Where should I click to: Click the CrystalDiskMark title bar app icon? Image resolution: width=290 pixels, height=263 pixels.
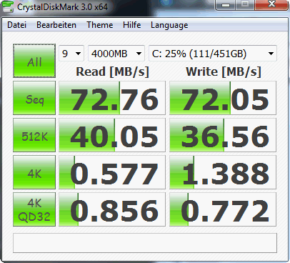(x=7, y=6)
